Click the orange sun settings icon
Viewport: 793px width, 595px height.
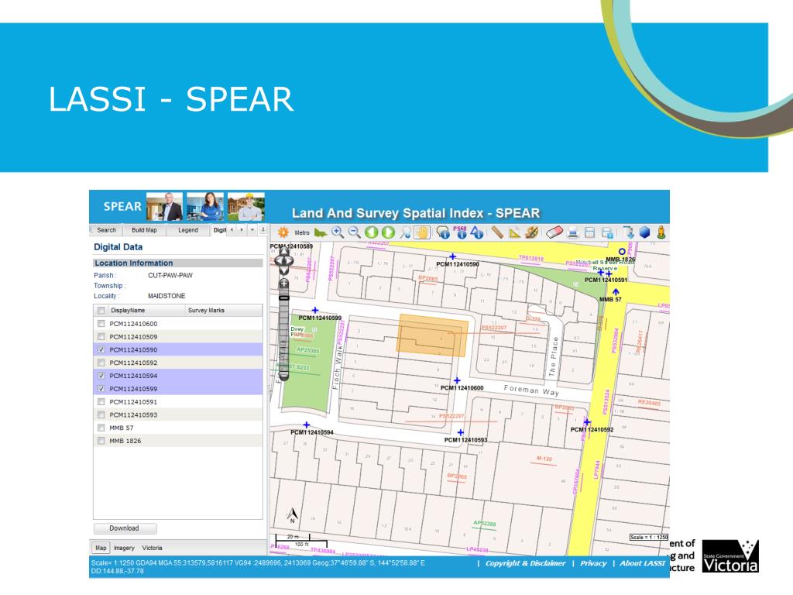(x=283, y=232)
